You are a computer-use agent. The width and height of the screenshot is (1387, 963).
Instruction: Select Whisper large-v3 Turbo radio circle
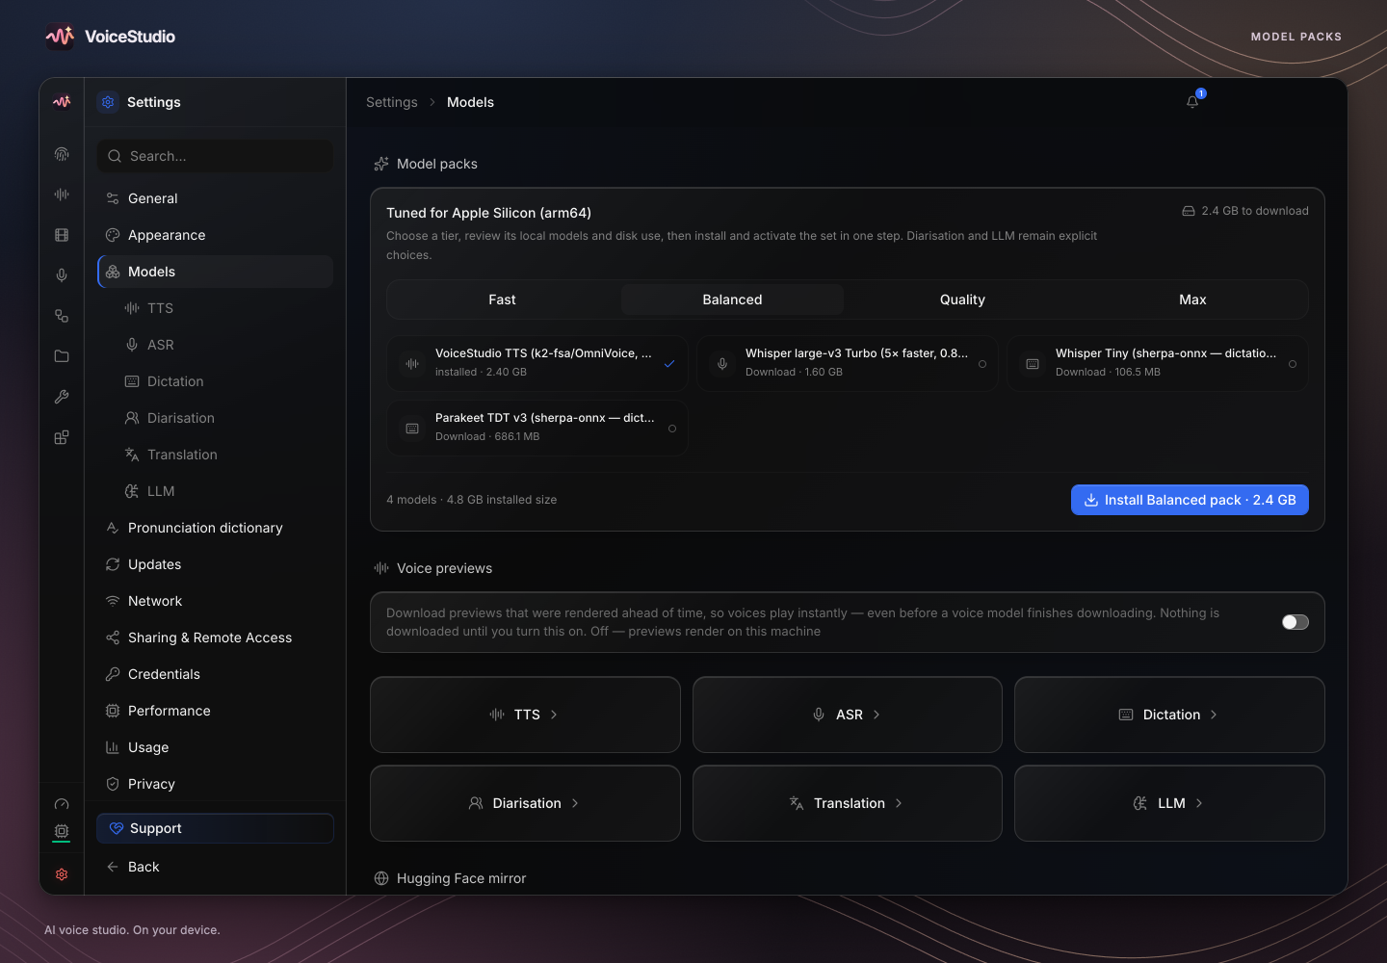tap(982, 364)
